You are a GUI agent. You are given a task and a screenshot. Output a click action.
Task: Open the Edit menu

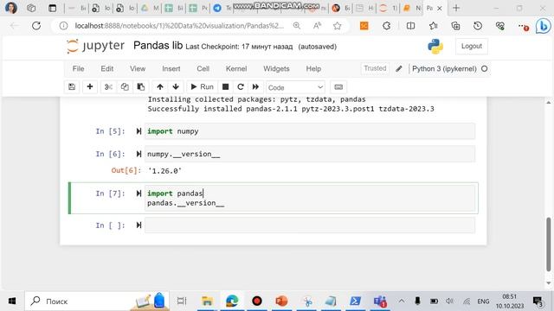tap(107, 69)
